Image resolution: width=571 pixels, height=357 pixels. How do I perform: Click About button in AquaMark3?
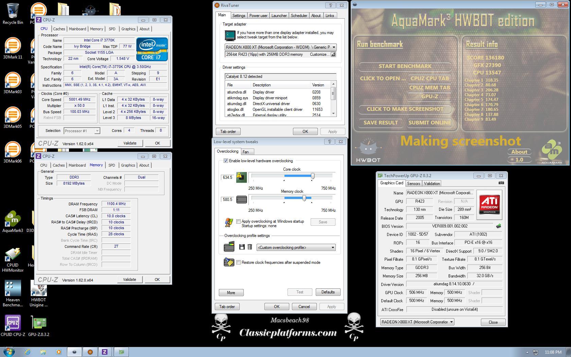(x=519, y=152)
